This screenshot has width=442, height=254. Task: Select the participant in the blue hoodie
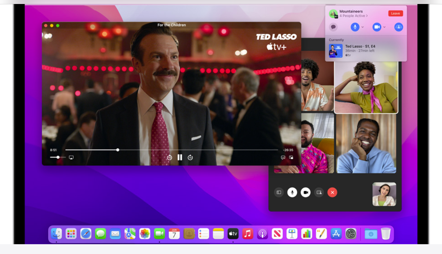[366, 143]
